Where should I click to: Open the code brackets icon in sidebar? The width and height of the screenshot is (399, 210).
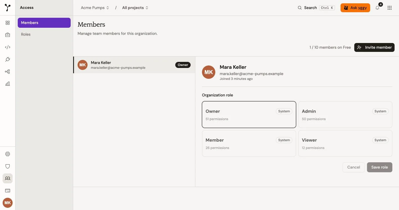pos(7,47)
